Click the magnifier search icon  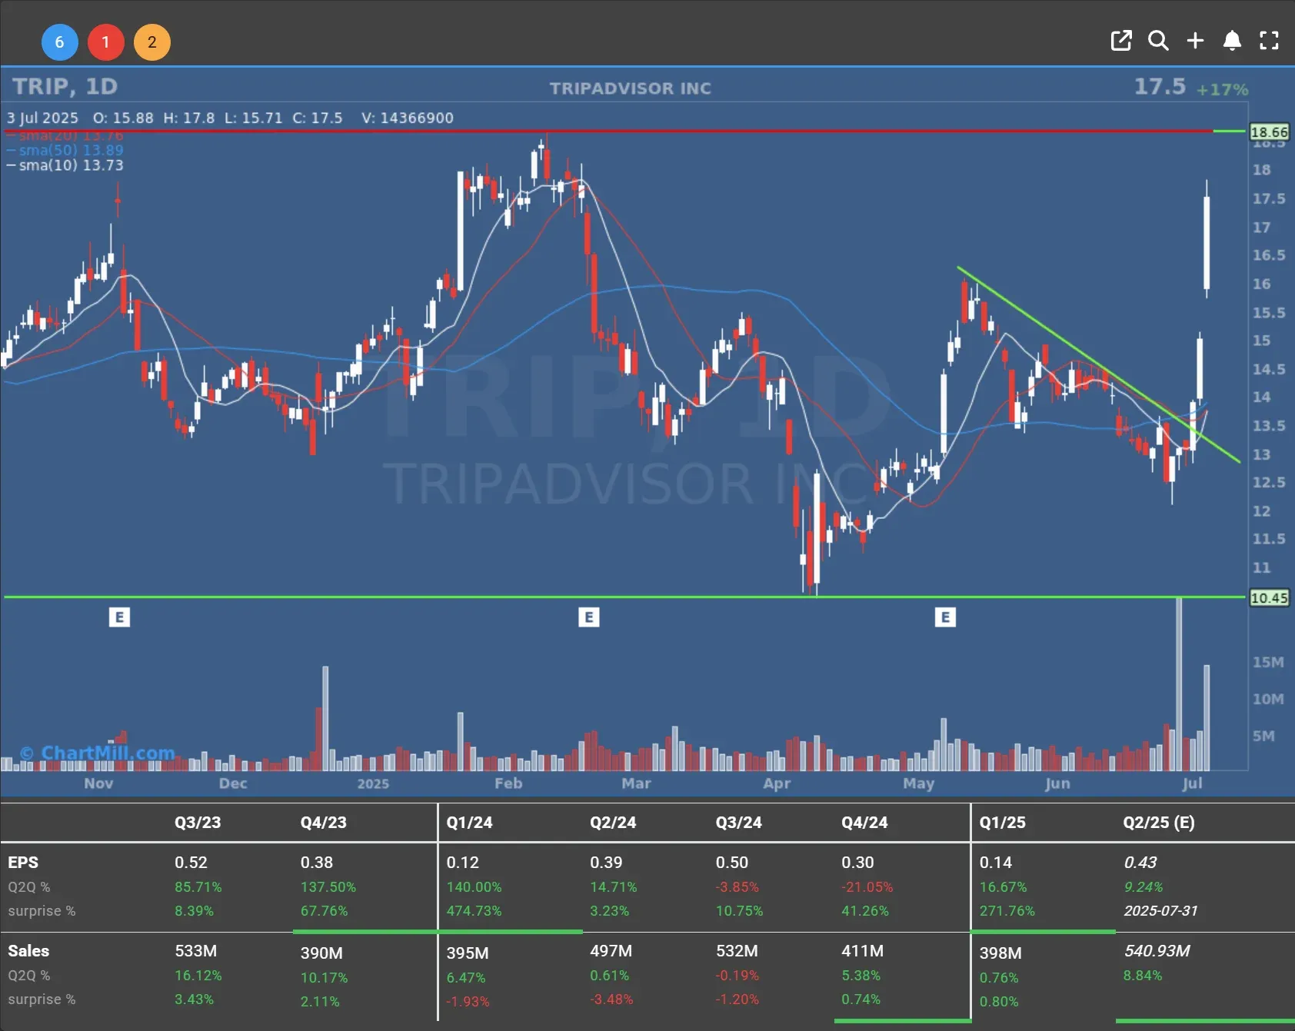(x=1158, y=41)
